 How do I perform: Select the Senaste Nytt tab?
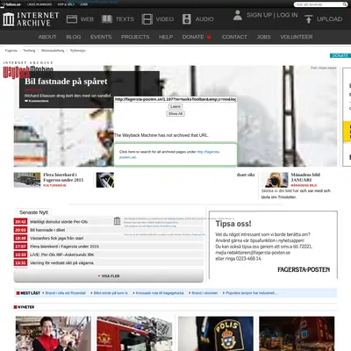click(x=33, y=212)
